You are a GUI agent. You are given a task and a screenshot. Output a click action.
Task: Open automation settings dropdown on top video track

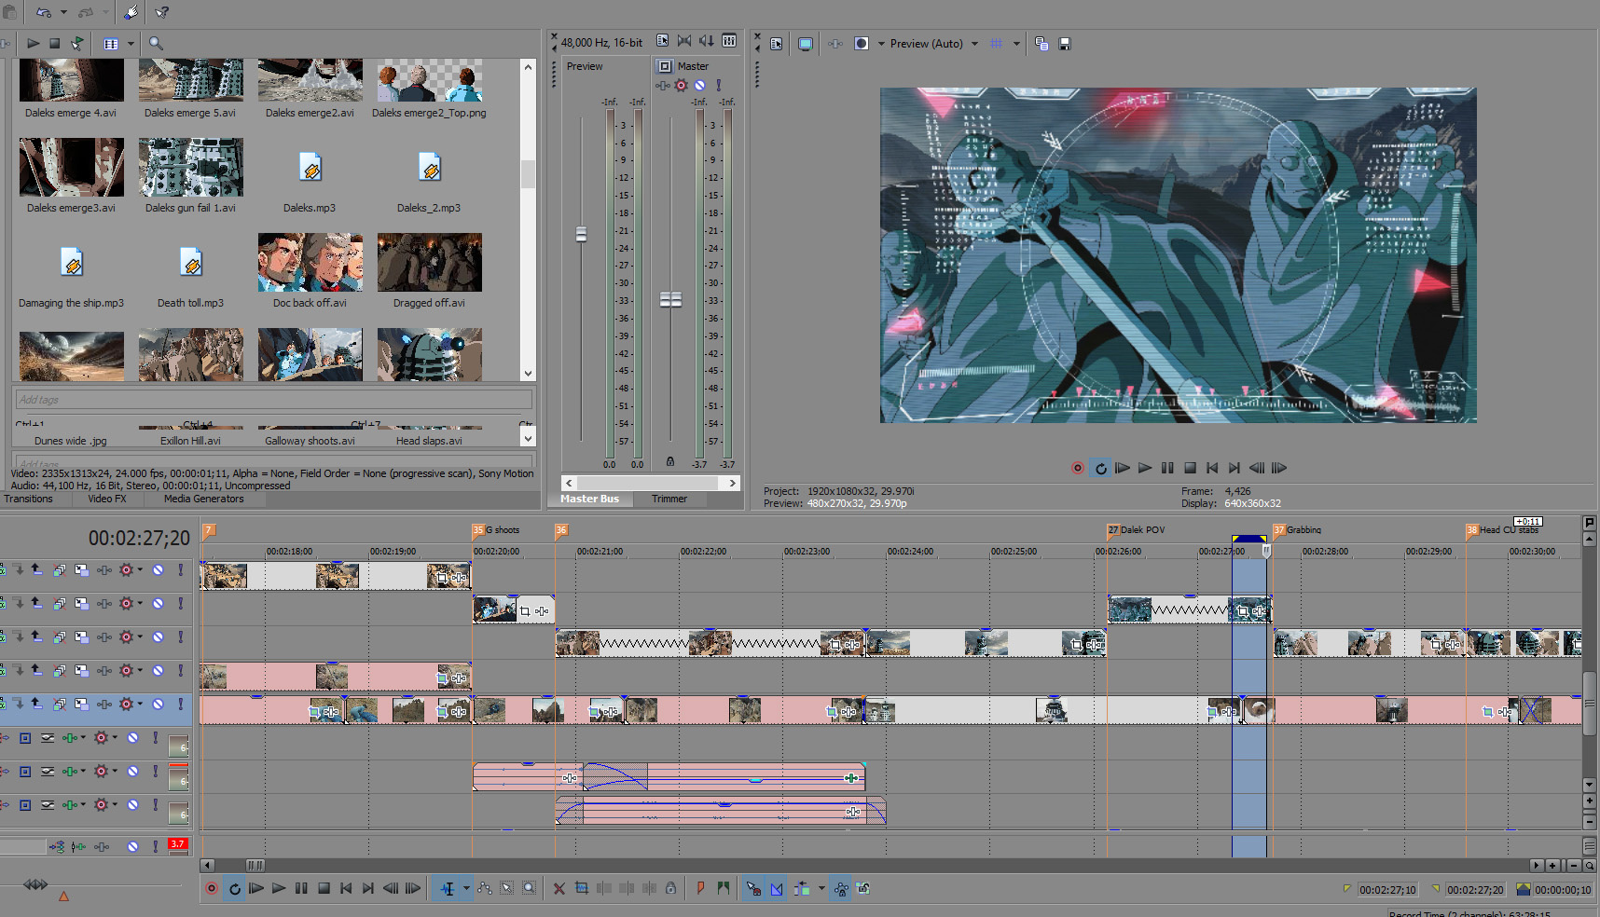[x=141, y=569]
